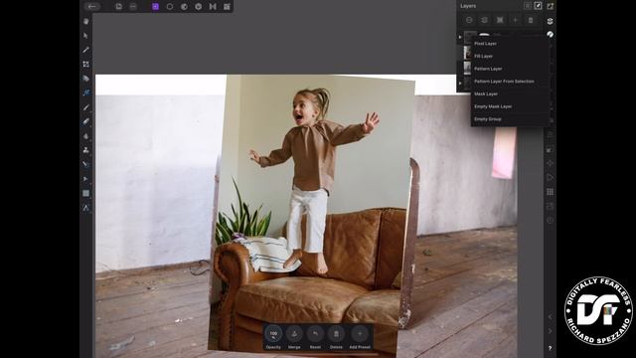Select the Paint Brush tool
This screenshot has width=636, height=358.
(x=86, y=107)
